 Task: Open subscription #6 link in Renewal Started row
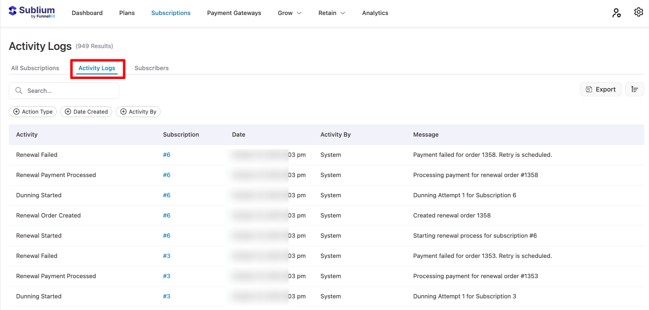(x=167, y=236)
